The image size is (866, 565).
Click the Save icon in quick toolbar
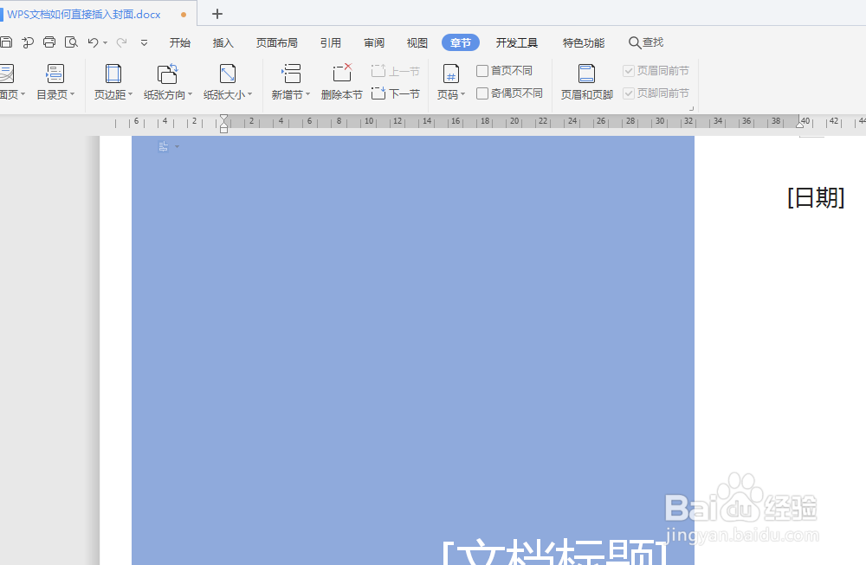(x=5, y=42)
